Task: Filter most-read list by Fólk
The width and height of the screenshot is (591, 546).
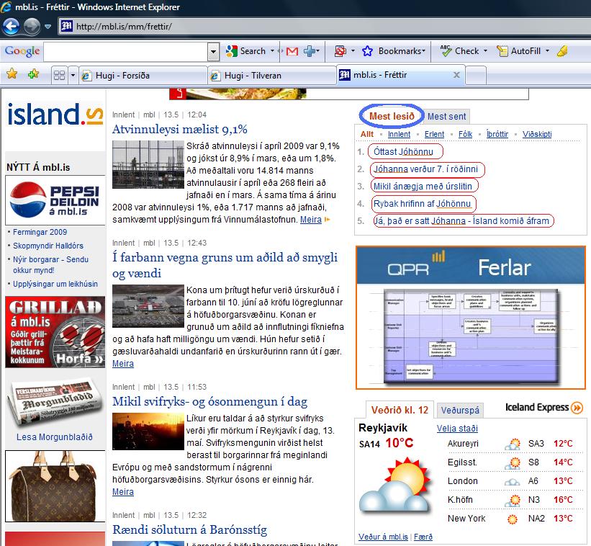Action: pyautogui.click(x=466, y=134)
